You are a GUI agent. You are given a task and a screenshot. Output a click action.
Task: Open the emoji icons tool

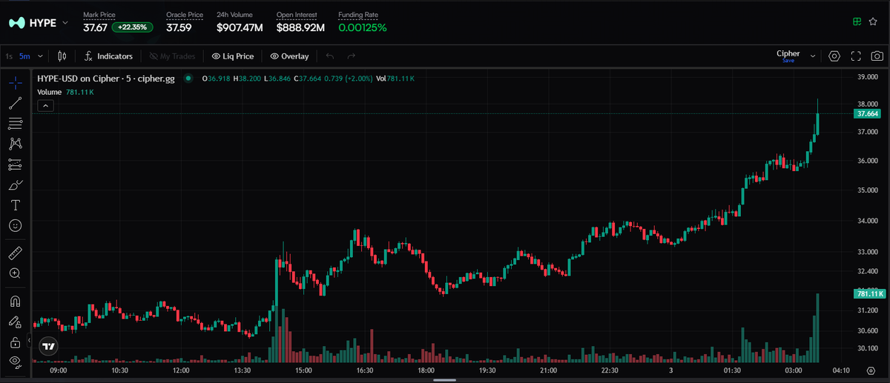(15, 224)
